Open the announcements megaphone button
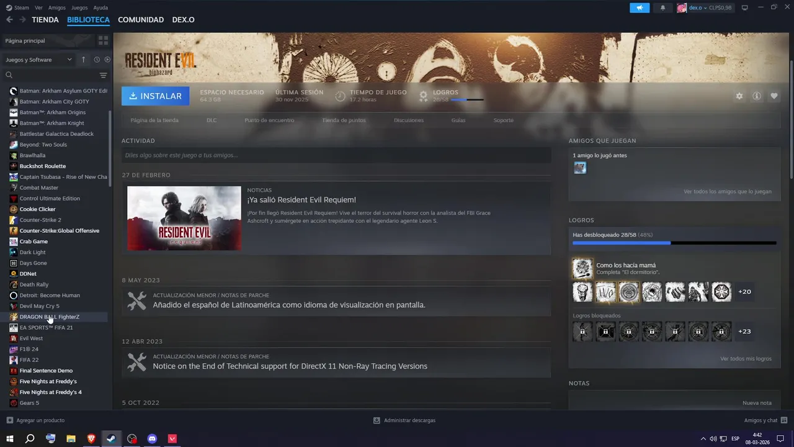The height and width of the screenshot is (447, 794). (x=640, y=7)
